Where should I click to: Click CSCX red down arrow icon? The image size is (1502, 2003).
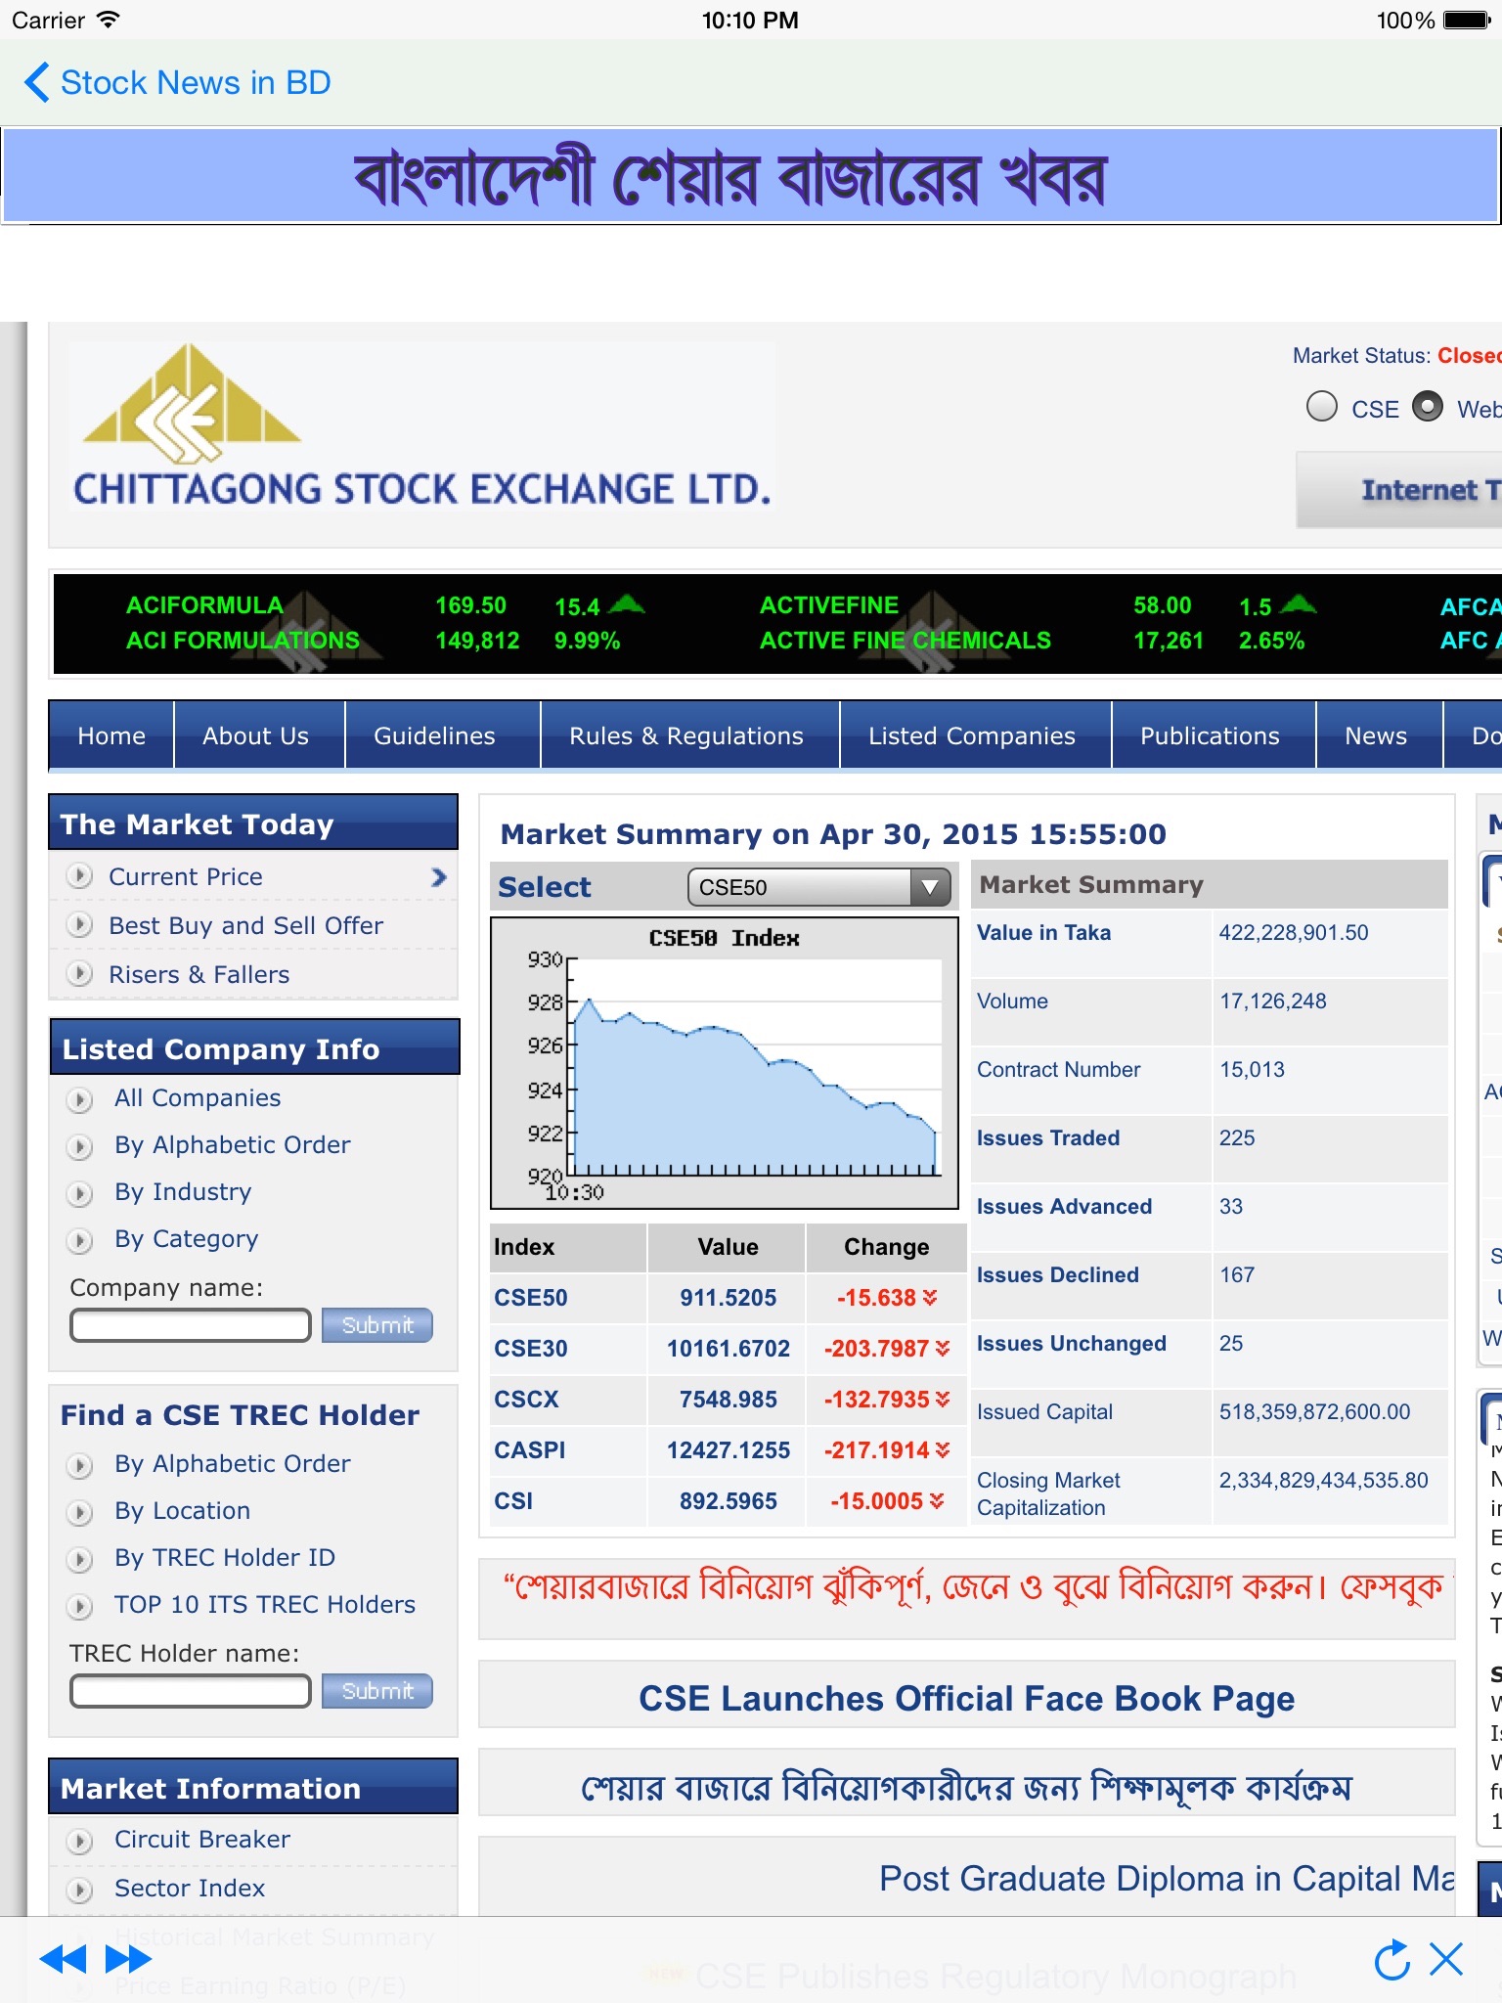(943, 1399)
